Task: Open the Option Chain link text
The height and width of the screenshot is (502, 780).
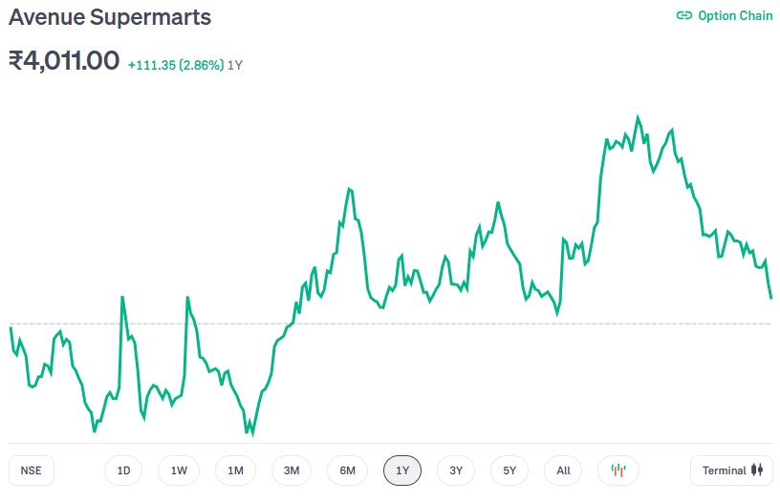Action: click(x=735, y=15)
